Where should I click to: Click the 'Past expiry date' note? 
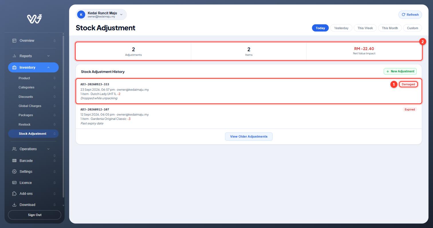(x=92, y=123)
